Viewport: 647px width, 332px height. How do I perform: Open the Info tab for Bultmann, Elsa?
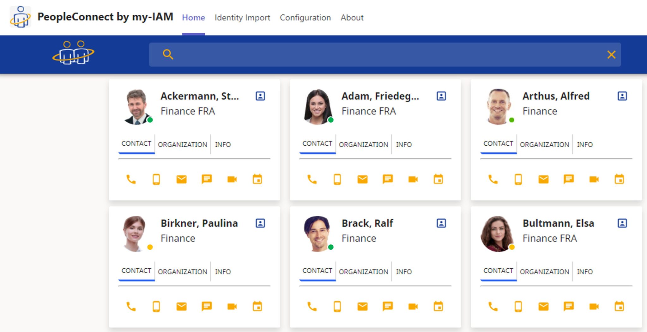tap(585, 271)
